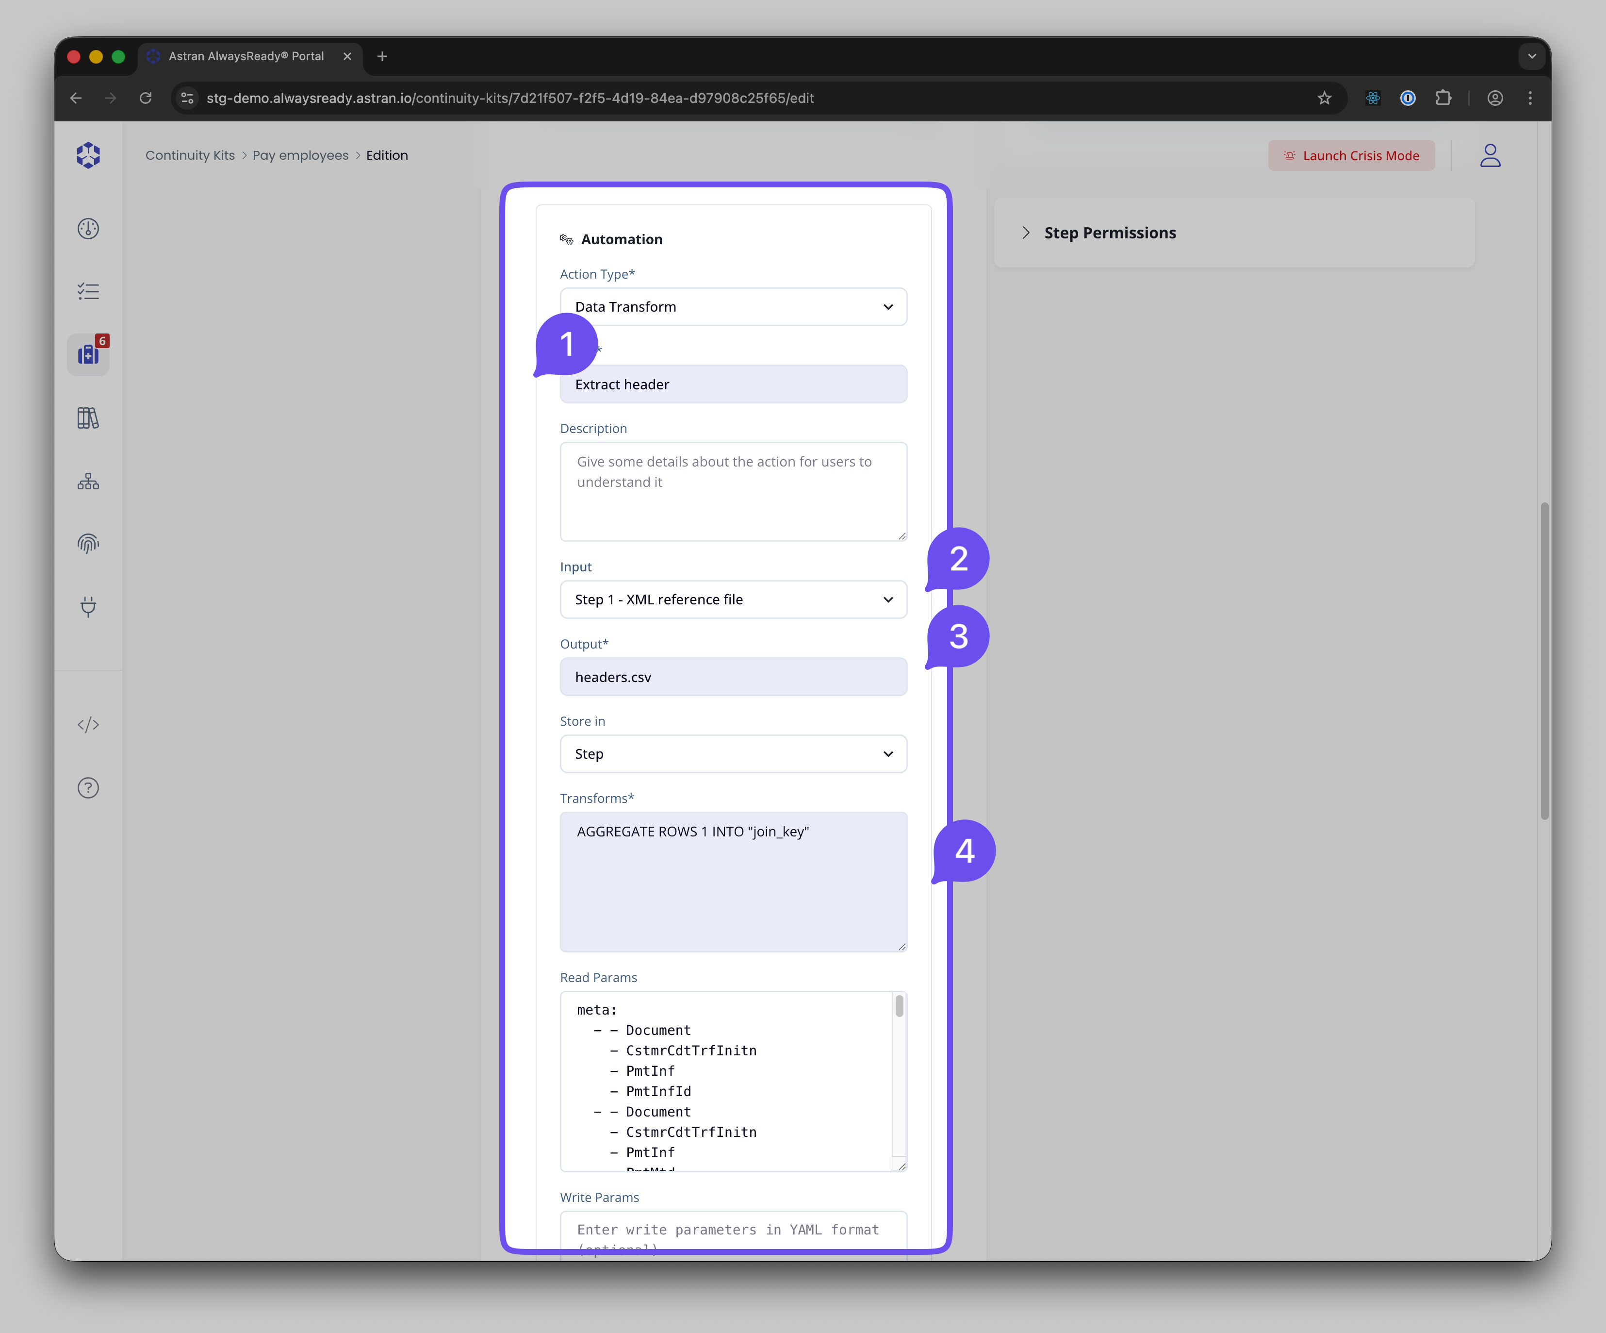This screenshot has width=1606, height=1333.
Task: Click the Output headers.csv field
Action: point(733,677)
